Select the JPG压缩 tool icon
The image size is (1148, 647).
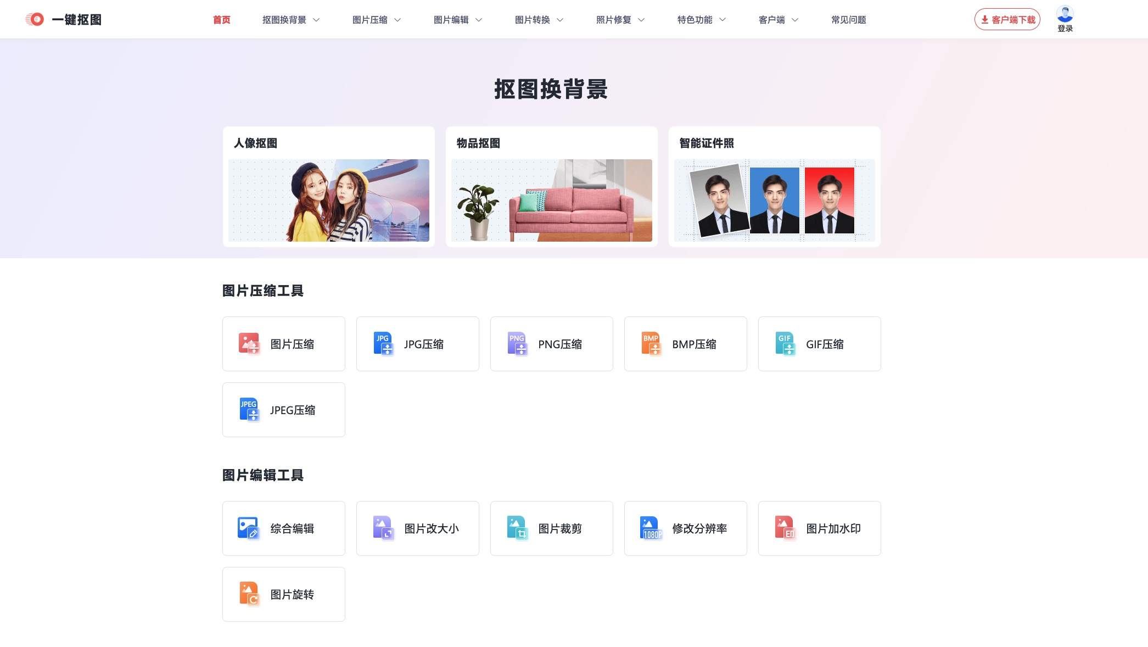pos(383,343)
